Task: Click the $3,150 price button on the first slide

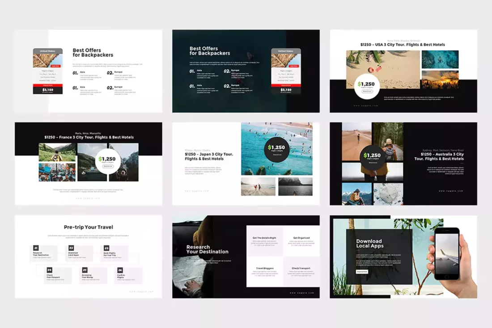Action: (x=48, y=89)
